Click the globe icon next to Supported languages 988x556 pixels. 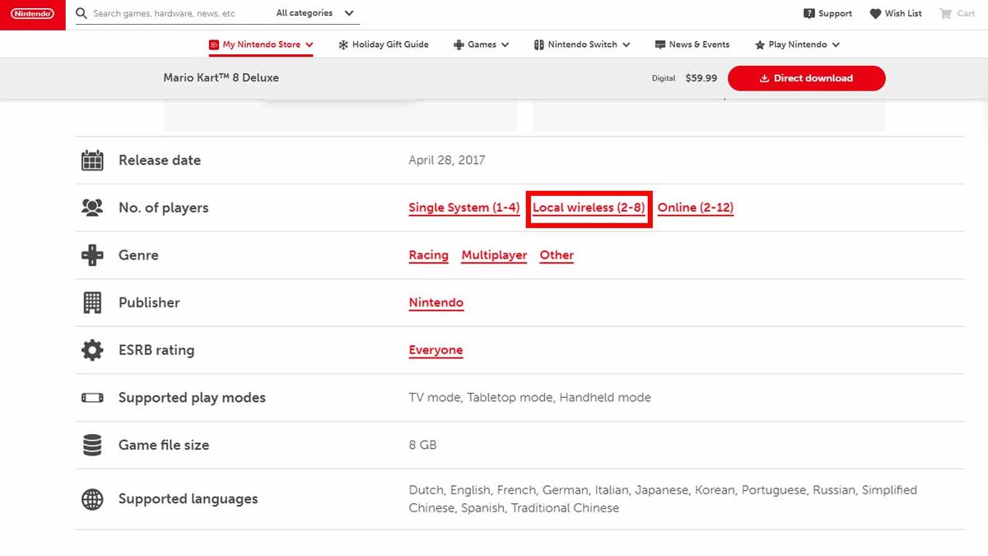(x=91, y=498)
